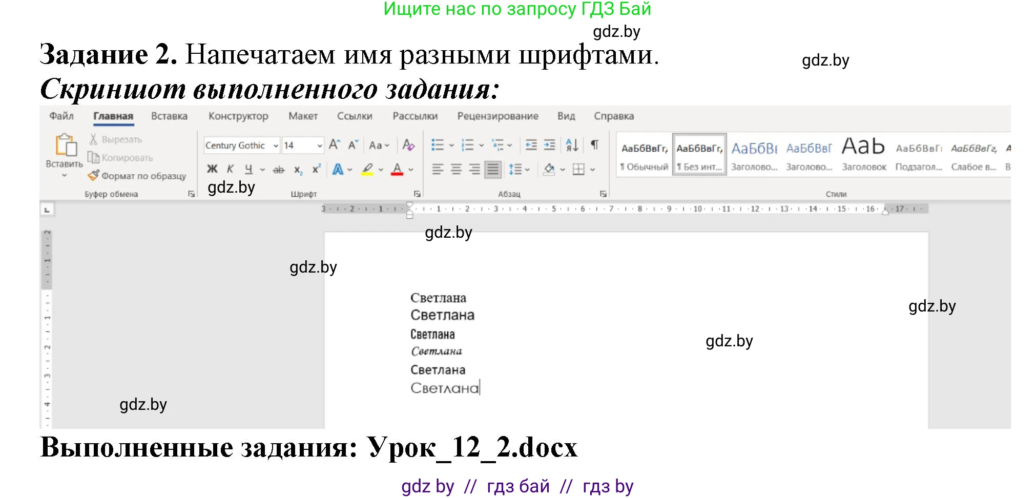The width and height of the screenshot is (1036, 498).
Task: Toggle center paragraph alignment
Action: click(455, 169)
